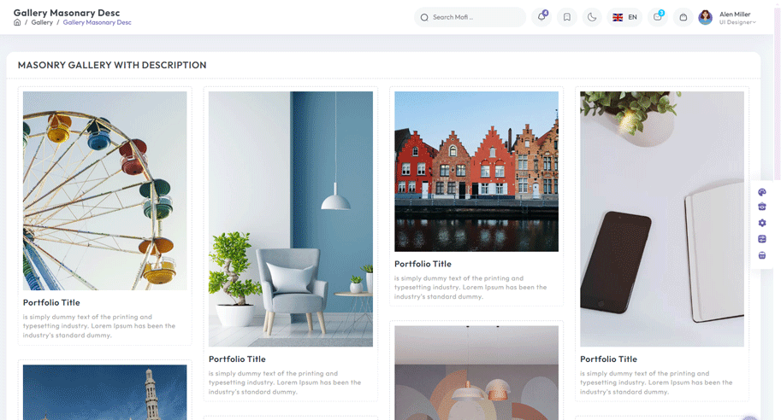Viewport: 781px width, 420px height.
Task: Open the messages envelope icon
Action: pyautogui.click(x=657, y=17)
